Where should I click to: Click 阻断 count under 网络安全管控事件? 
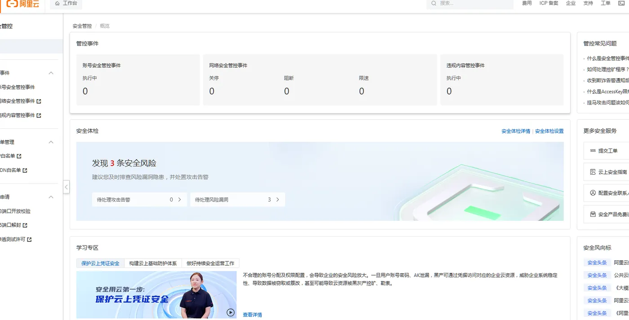pyautogui.click(x=287, y=92)
